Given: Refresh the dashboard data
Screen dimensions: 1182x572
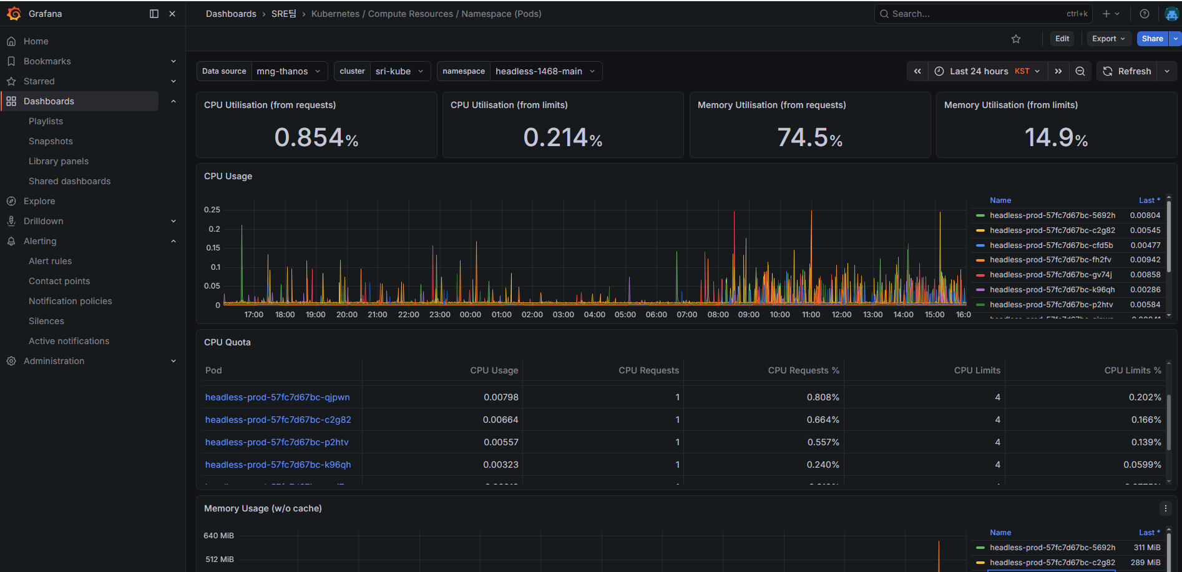Looking at the screenshot, I should 1127,71.
